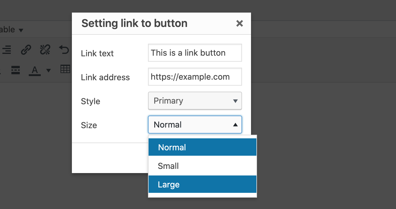Viewport: 396px width, 209px height.
Task: Select Normal from the size list
Action: pos(202,147)
